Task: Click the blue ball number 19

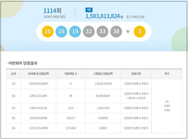Action: [x=75, y=32]
